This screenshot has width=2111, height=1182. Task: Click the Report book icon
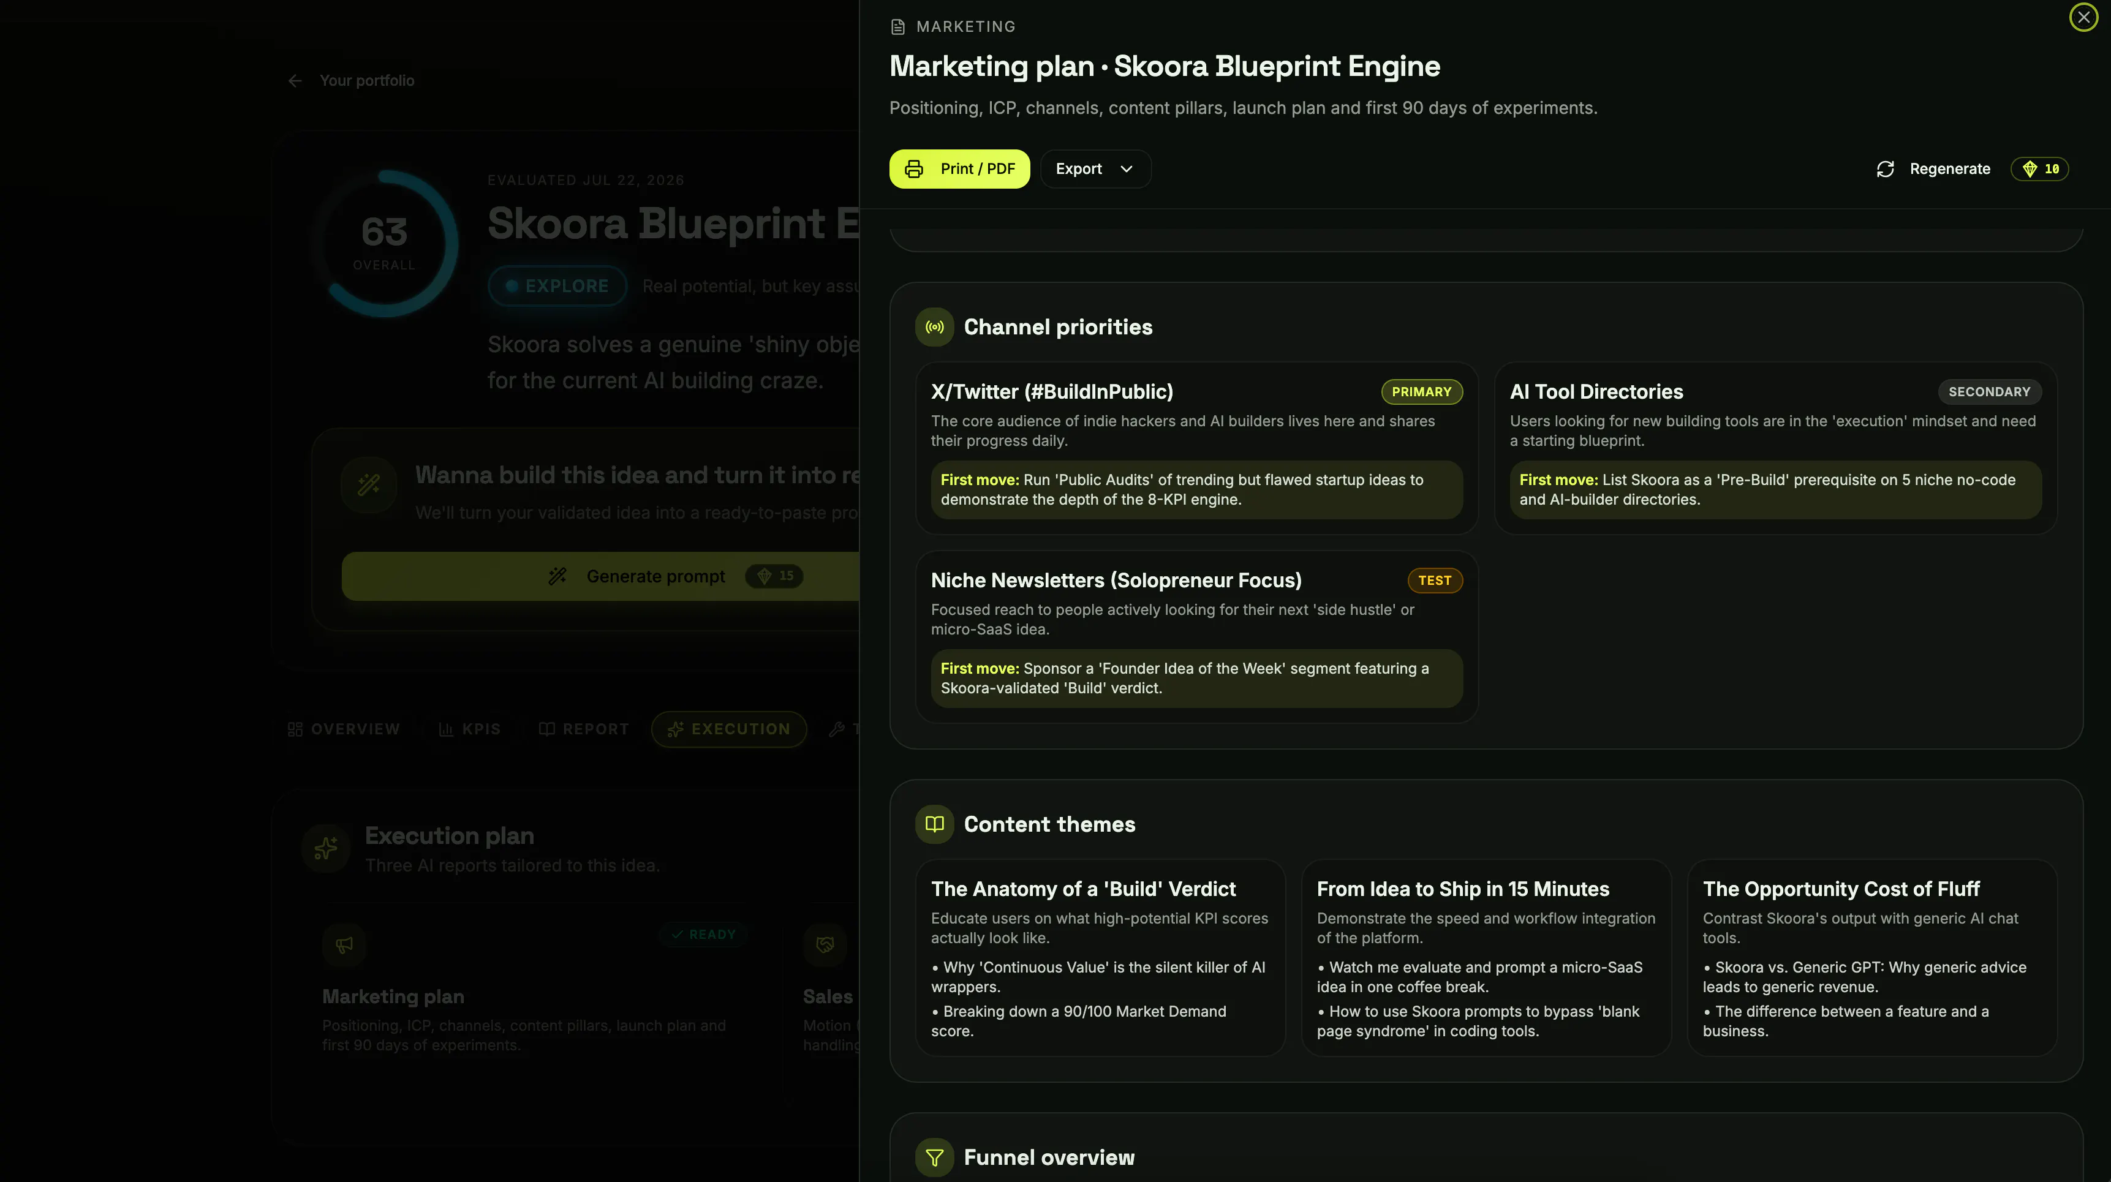(546, 729)
